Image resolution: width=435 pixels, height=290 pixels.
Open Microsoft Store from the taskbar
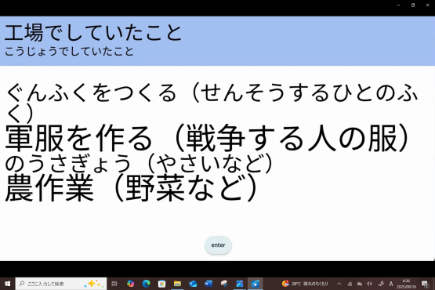(161, 284)
